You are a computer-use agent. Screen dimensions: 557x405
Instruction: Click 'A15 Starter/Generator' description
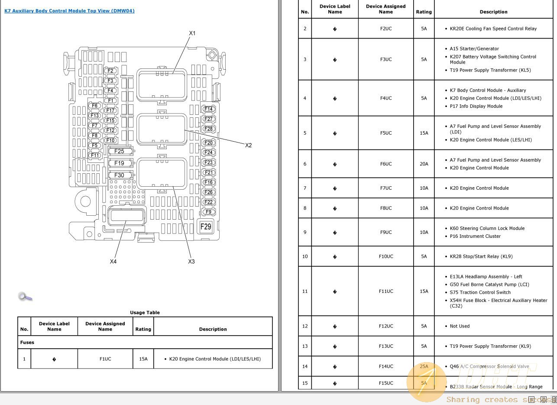pyautogui.click(x=474, y=49)
